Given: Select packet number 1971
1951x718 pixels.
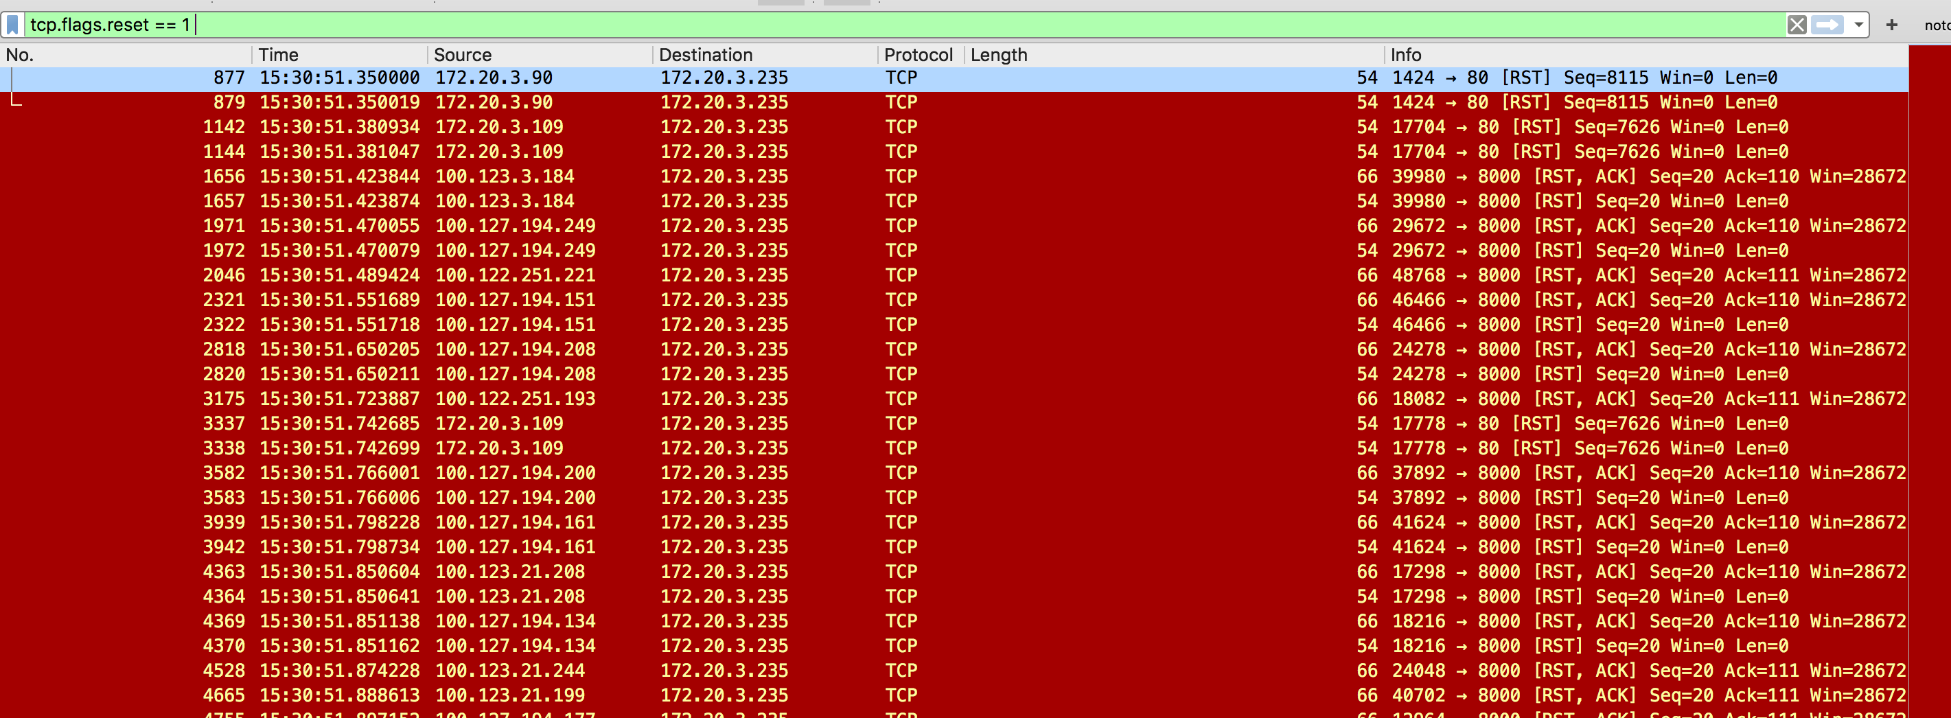Looking at the screenshot, I should (x=954, y=226).
